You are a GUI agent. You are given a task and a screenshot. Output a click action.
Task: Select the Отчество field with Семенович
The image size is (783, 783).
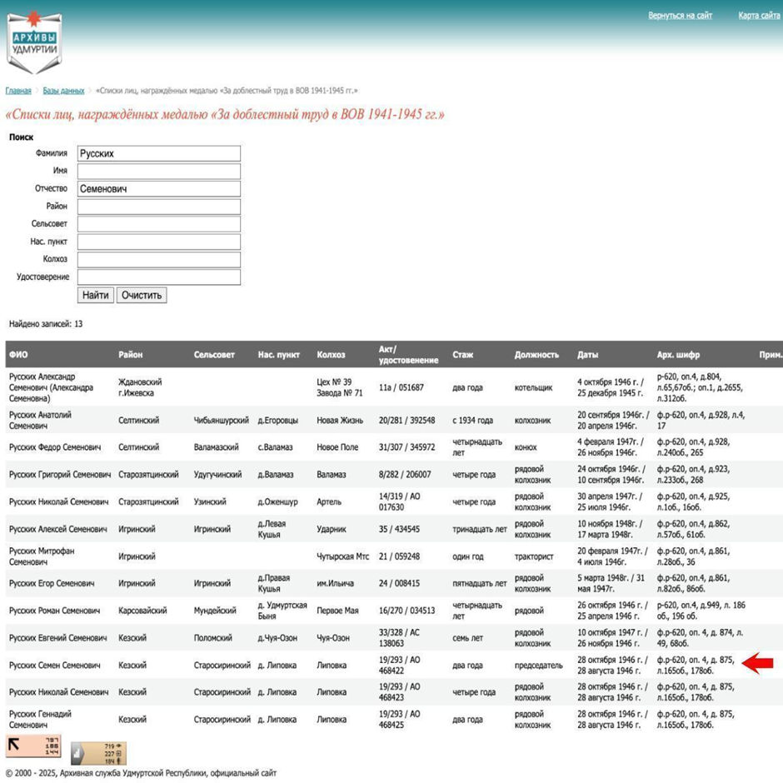pos(158,189)
